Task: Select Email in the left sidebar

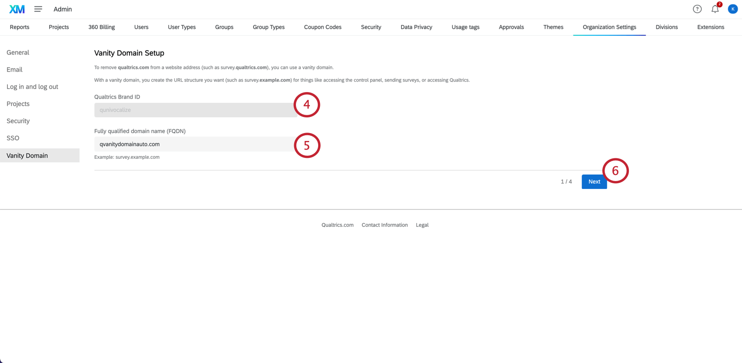Action: [14, 69]
